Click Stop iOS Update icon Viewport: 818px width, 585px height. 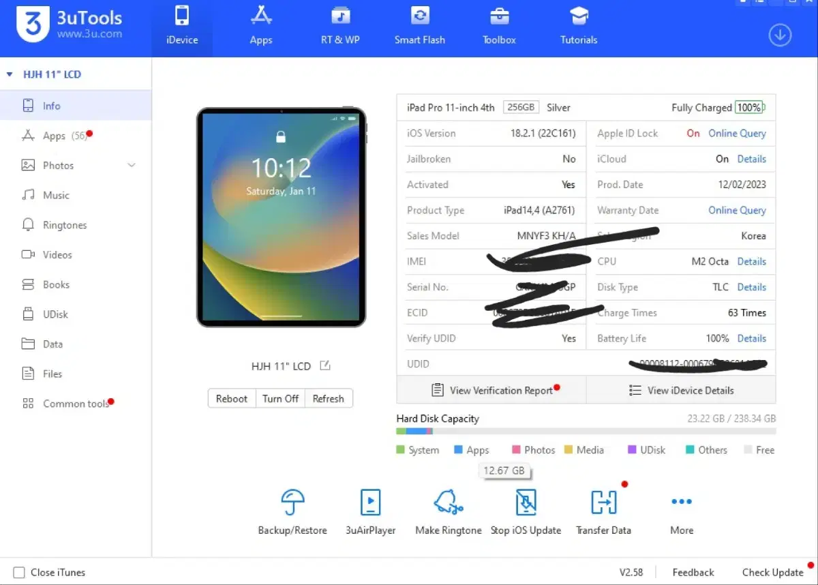(526, 503)
